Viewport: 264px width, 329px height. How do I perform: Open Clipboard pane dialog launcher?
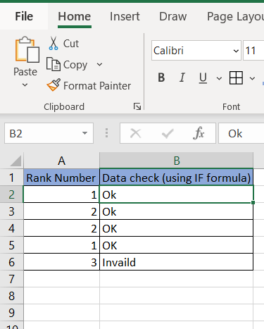[x=137, y=106]
